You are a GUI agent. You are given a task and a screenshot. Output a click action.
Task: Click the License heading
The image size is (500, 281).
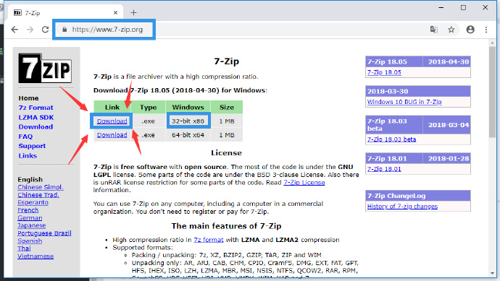226,153
